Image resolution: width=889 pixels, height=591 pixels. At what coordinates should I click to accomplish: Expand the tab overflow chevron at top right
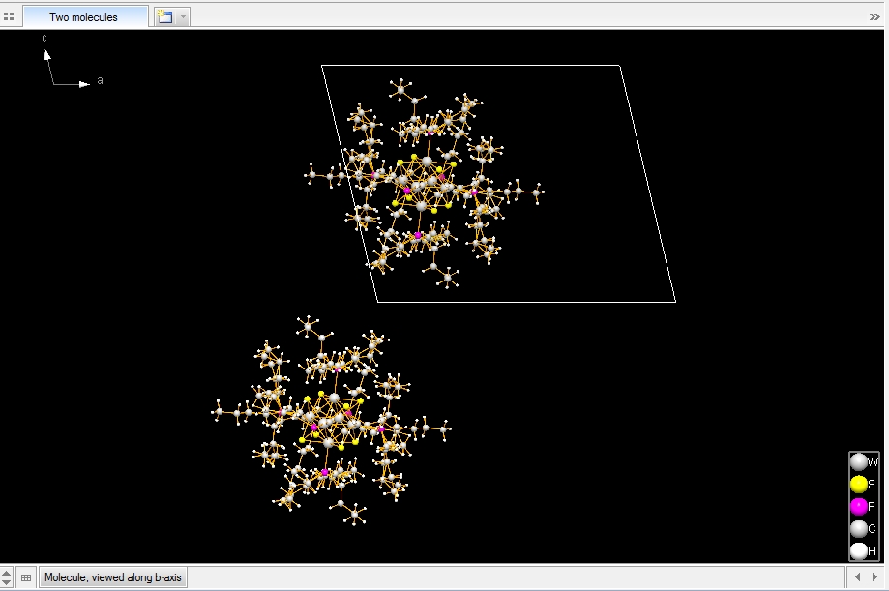tap(874, 16)
